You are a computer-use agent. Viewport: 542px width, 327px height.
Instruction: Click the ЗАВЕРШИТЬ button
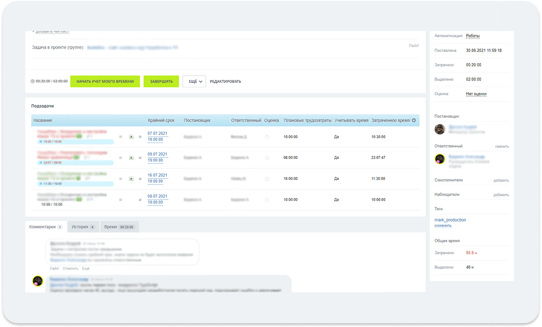(161, 81)
